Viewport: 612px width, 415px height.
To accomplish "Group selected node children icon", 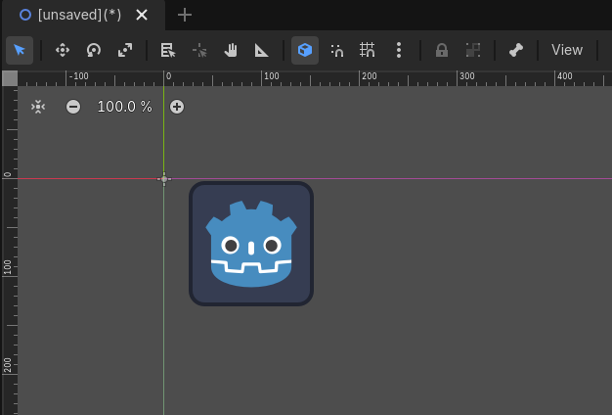I will (x=473, y=51).
